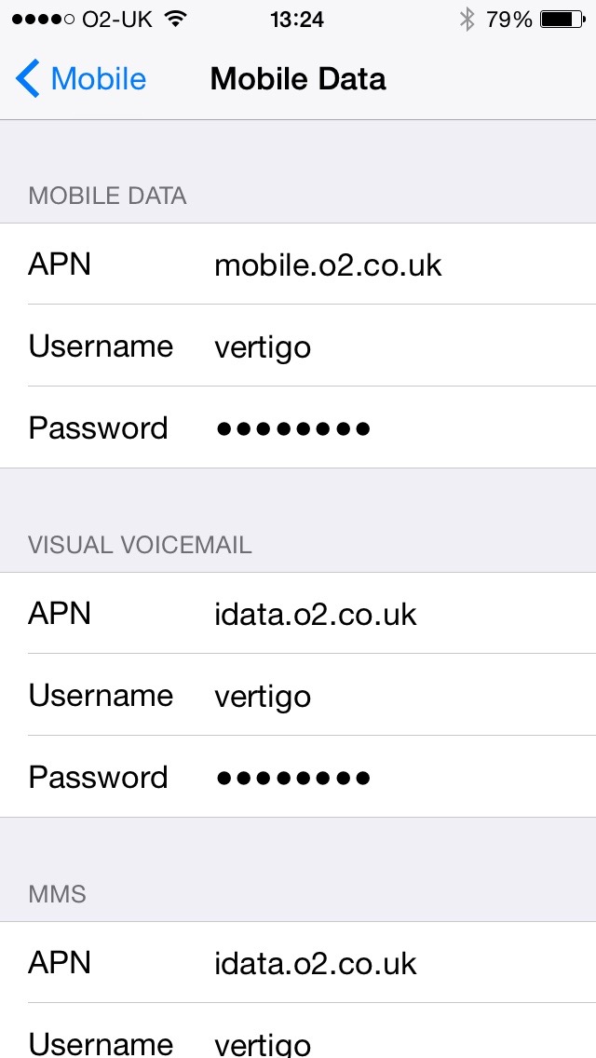Image resolution: width=596 pixels, height=1058 pixels.
Task: Tap the Mobile Data Username field
Action: pos(298,346)
